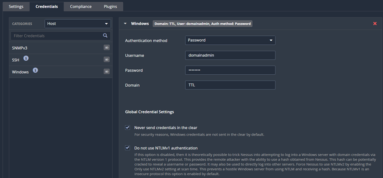Click the Filter Credentials search field
The height and width of the screenshot is (178, 383).
(x=60, y=36)
